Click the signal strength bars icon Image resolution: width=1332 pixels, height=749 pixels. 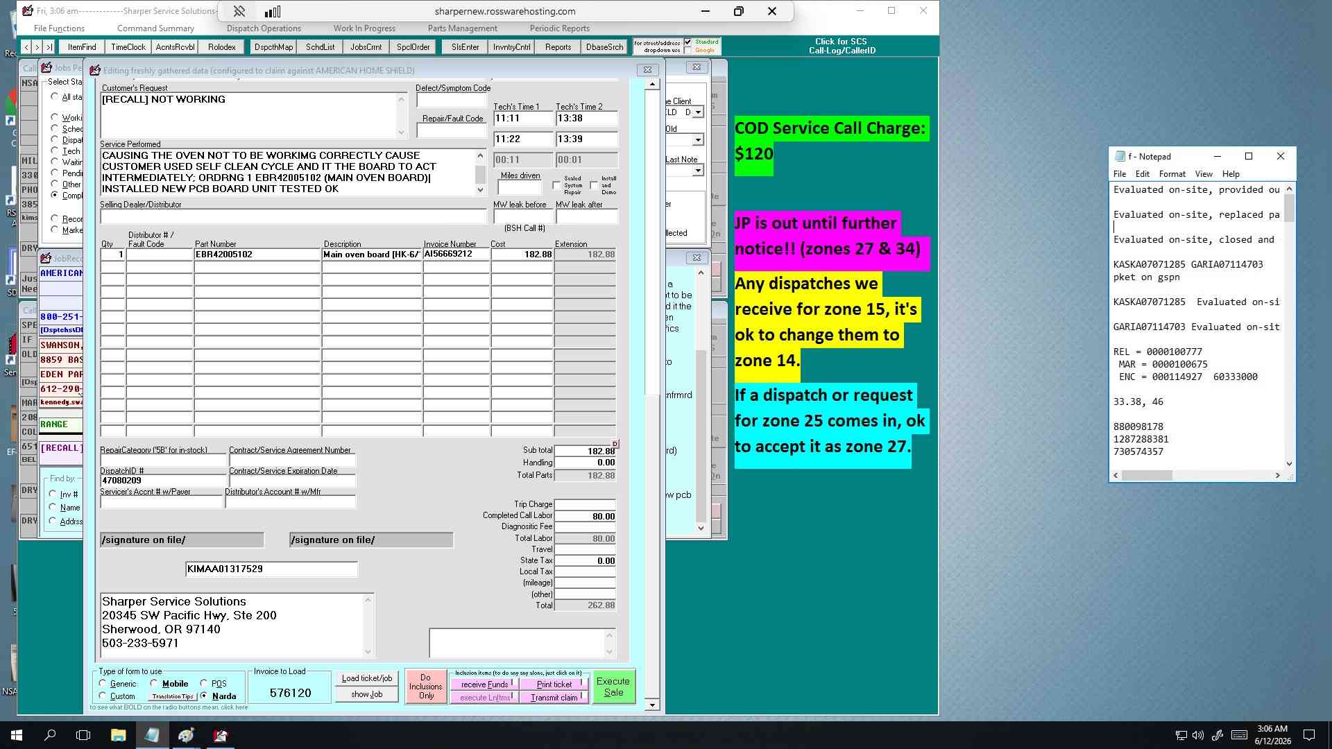click(273, 11)
